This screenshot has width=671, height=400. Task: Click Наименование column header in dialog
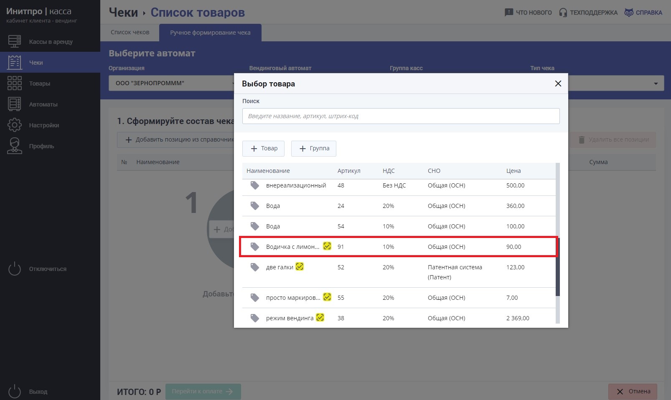268,171
